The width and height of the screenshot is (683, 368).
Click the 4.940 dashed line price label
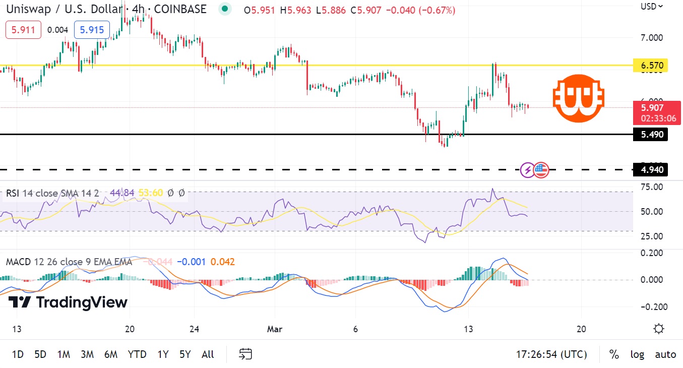651,170
